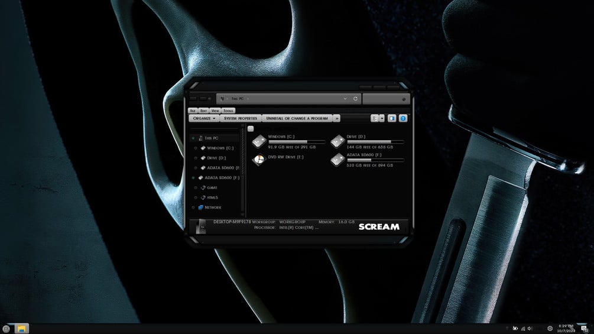Click '510 GB free of 894 GB' text
This screenshot has height=334, width=594.
click(370, 165)
